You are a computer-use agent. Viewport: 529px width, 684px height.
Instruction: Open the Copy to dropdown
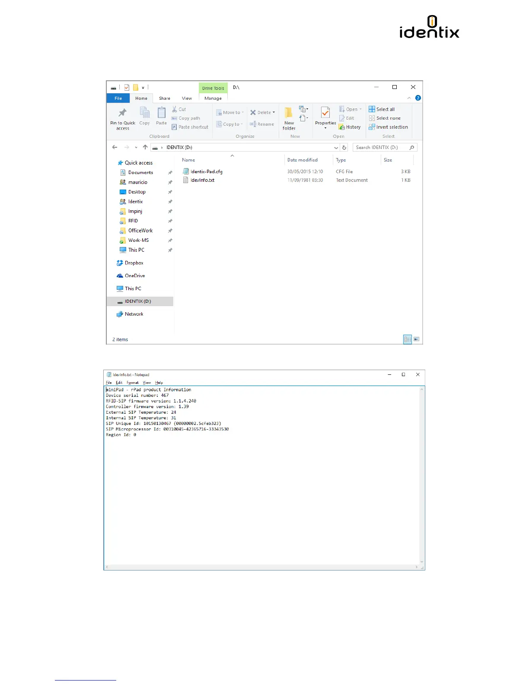pyautogui.click(x=229, y=124)
